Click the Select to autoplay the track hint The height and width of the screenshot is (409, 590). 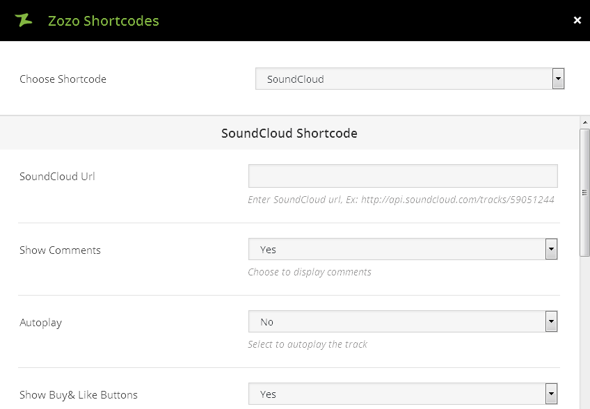click(308, 344)
